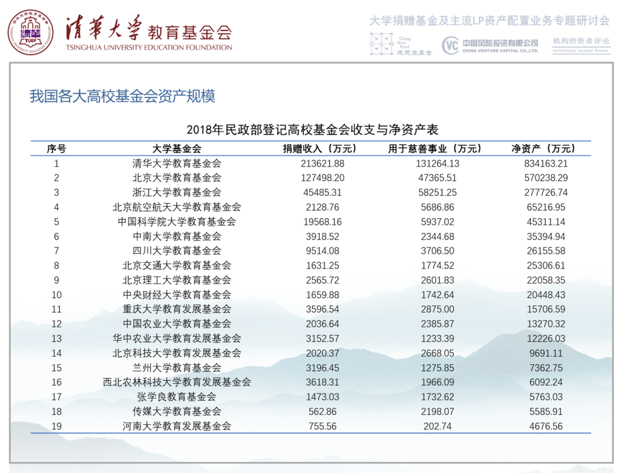Select the 中国科学院大学教育基金会 cell
This screenshot has width=622, height=473.
point(177,222)
